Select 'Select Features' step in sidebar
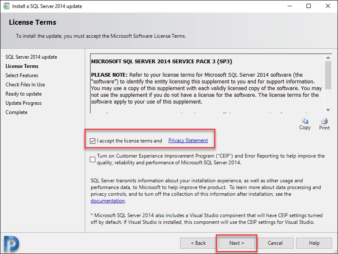The height and width of the screenshot is (254, 338). pos(22,75)
